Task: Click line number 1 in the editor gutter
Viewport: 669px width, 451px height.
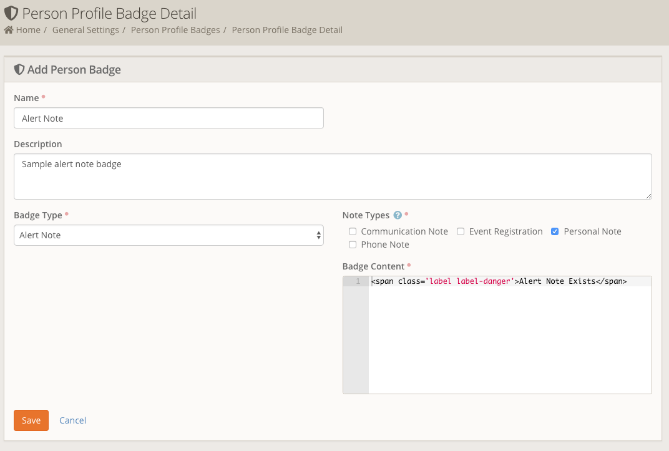Action: pyautogui.click(x=358, y=281)
